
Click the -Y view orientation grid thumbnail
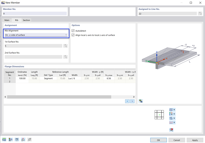tap(159, 115)
